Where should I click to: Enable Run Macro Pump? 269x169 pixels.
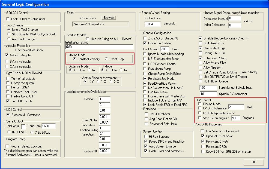coord(145,69)
